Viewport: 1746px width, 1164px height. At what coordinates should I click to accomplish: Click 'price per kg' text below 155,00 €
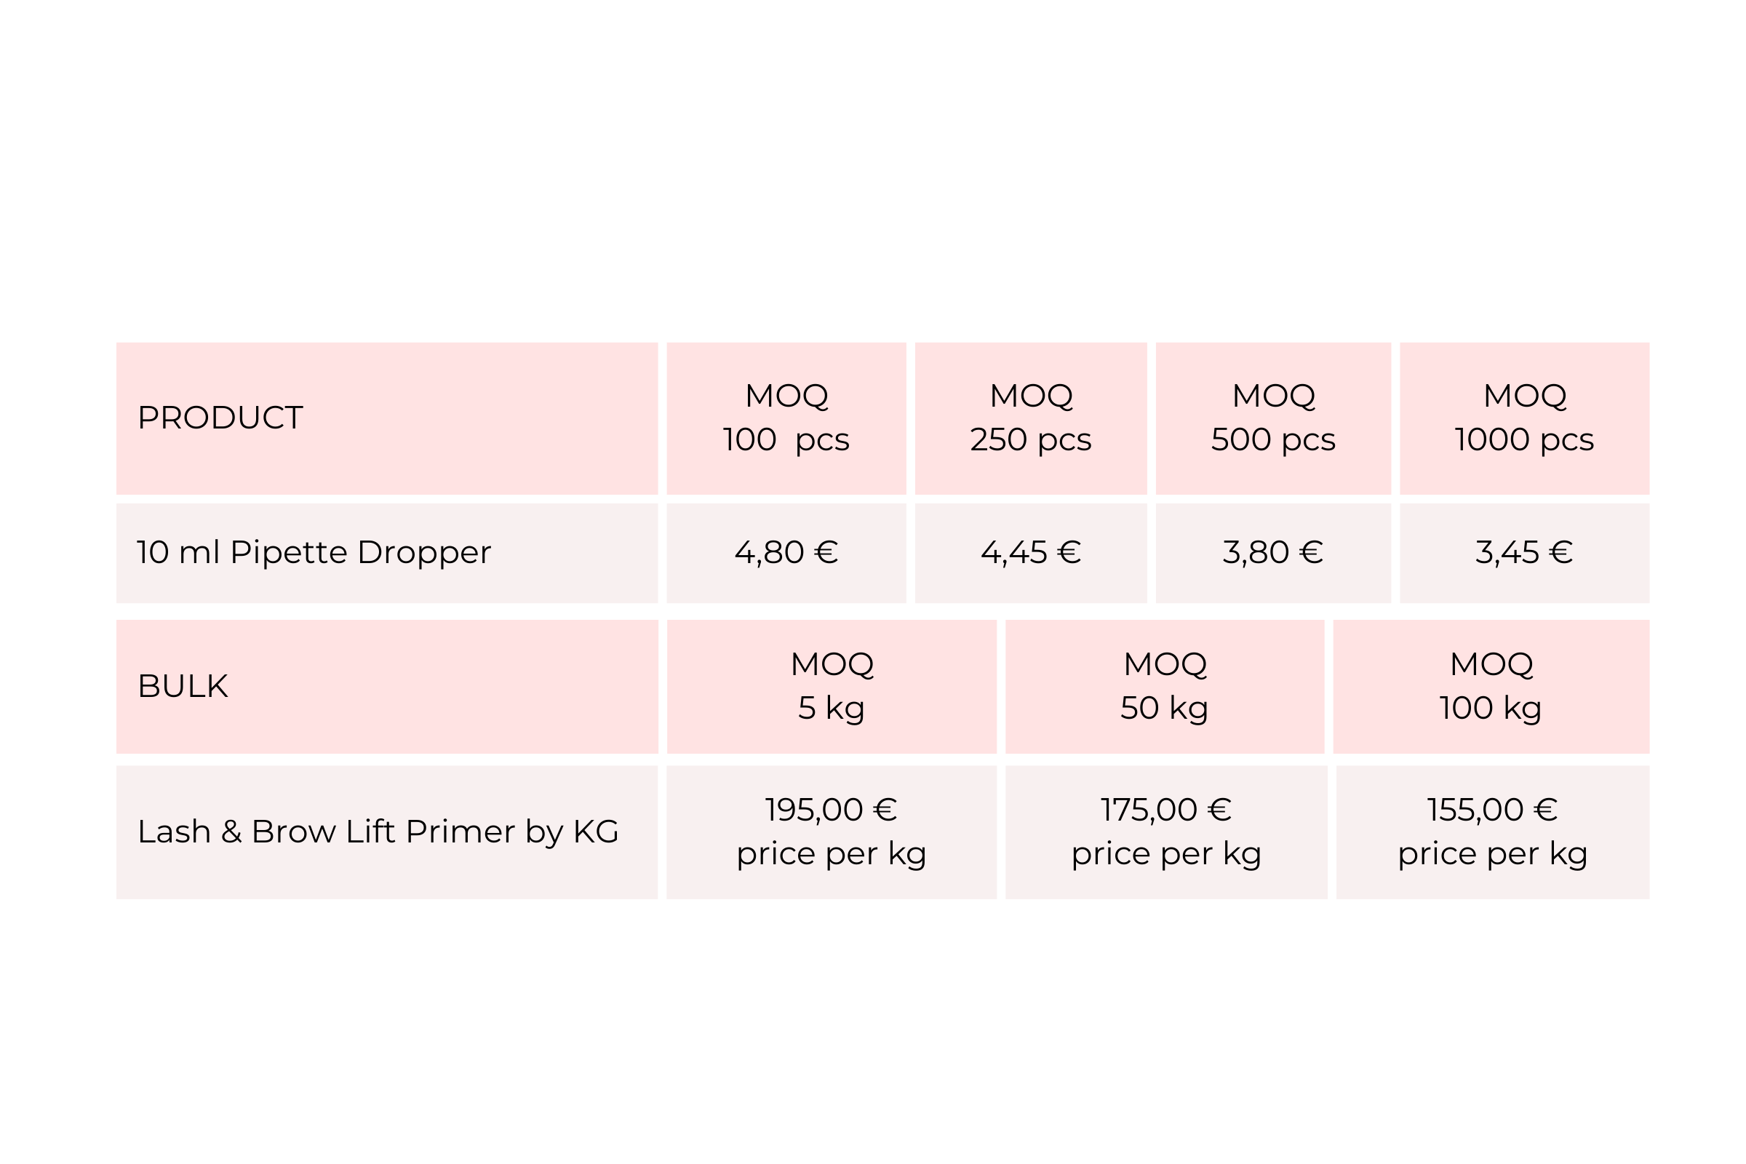coord(1492,854)
